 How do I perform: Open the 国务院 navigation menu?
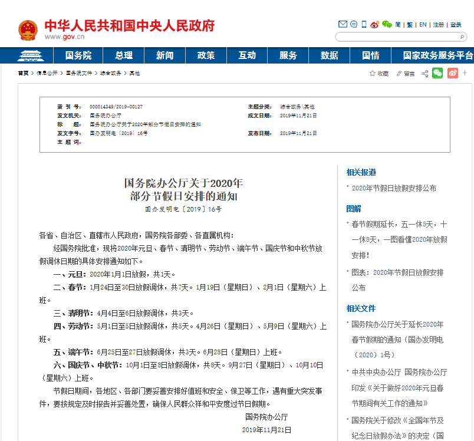click(x=78, y=55)
